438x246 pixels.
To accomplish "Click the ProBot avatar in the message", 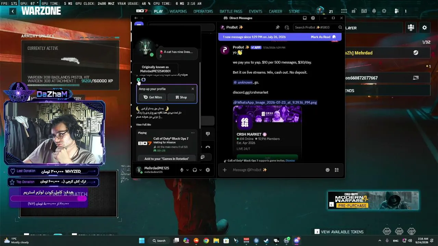I will pos(224,50).
